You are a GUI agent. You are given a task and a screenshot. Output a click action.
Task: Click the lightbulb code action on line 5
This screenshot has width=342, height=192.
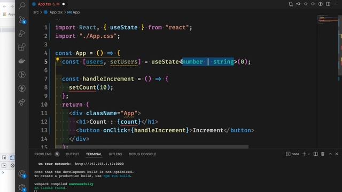(57, 59)
